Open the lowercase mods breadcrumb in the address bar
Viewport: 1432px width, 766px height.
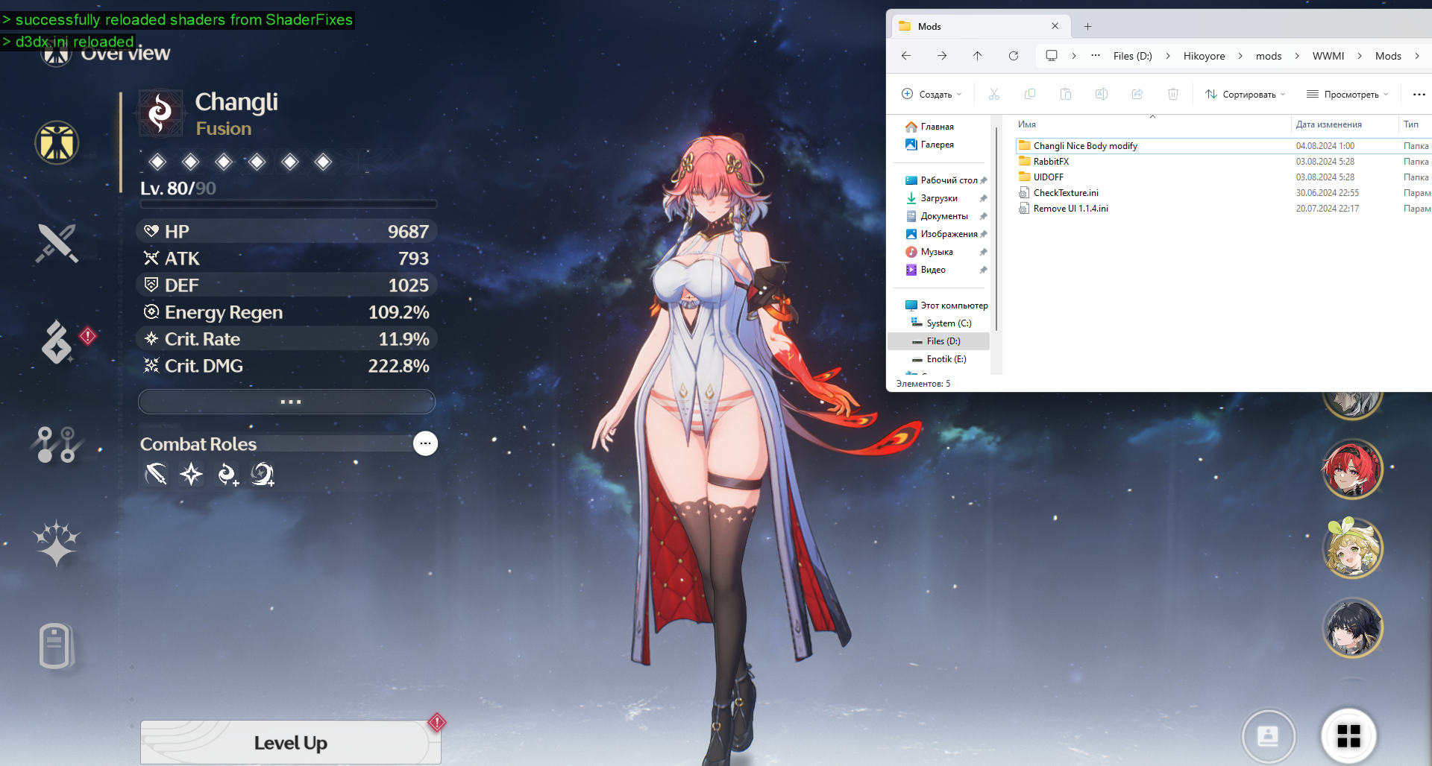[x=1269, y=56]
